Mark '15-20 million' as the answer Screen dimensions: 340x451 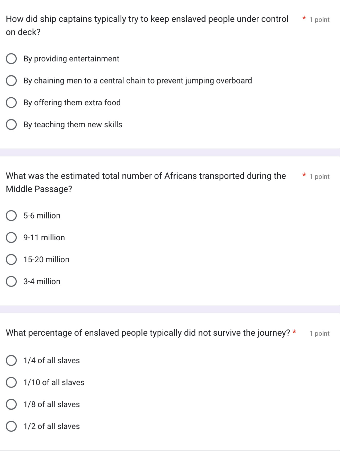pos(11,260)
